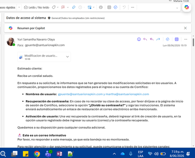Click the snooze clock icon
This screenshot has height=158, width=195.
[x=80, y=7]
